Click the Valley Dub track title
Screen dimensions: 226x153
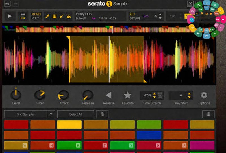[x=83, y=14]
